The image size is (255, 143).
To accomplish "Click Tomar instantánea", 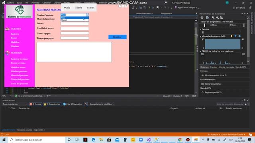I will (x=213, y=84).
